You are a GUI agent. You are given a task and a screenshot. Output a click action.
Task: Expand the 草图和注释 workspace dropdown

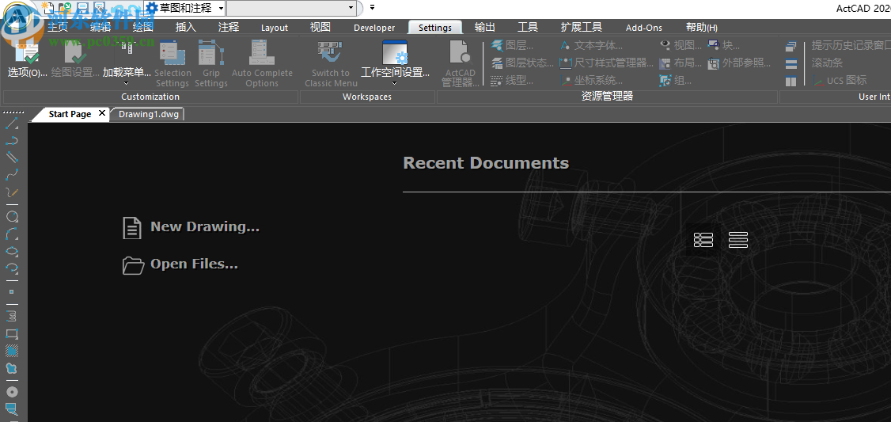coord(221,8)
